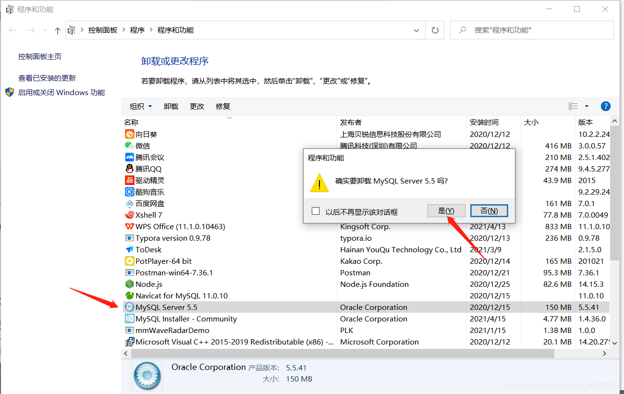Click 修复 in the toolbar
The image size is (624, 394).
coord(223,106)
